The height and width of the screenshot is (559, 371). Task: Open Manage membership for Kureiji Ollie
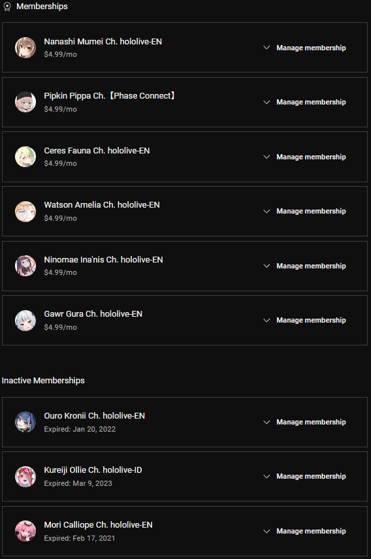tap(311, 476)
